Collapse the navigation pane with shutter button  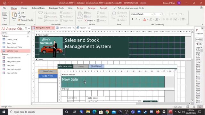[29, 28]
